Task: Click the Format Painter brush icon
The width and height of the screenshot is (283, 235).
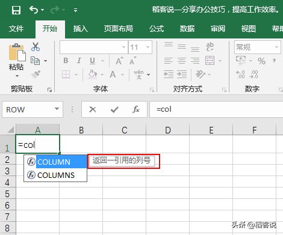Action: [36, 75]
